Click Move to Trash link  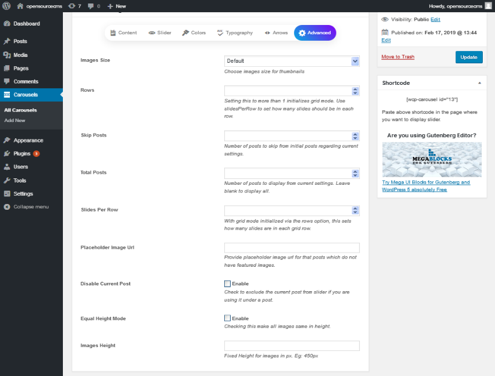(398, 57)
